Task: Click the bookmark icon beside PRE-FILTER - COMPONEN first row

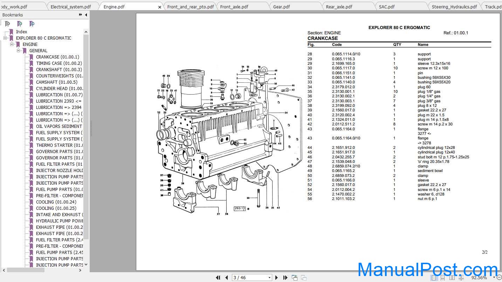Action: pyautogui.click(x=31, y=195)
